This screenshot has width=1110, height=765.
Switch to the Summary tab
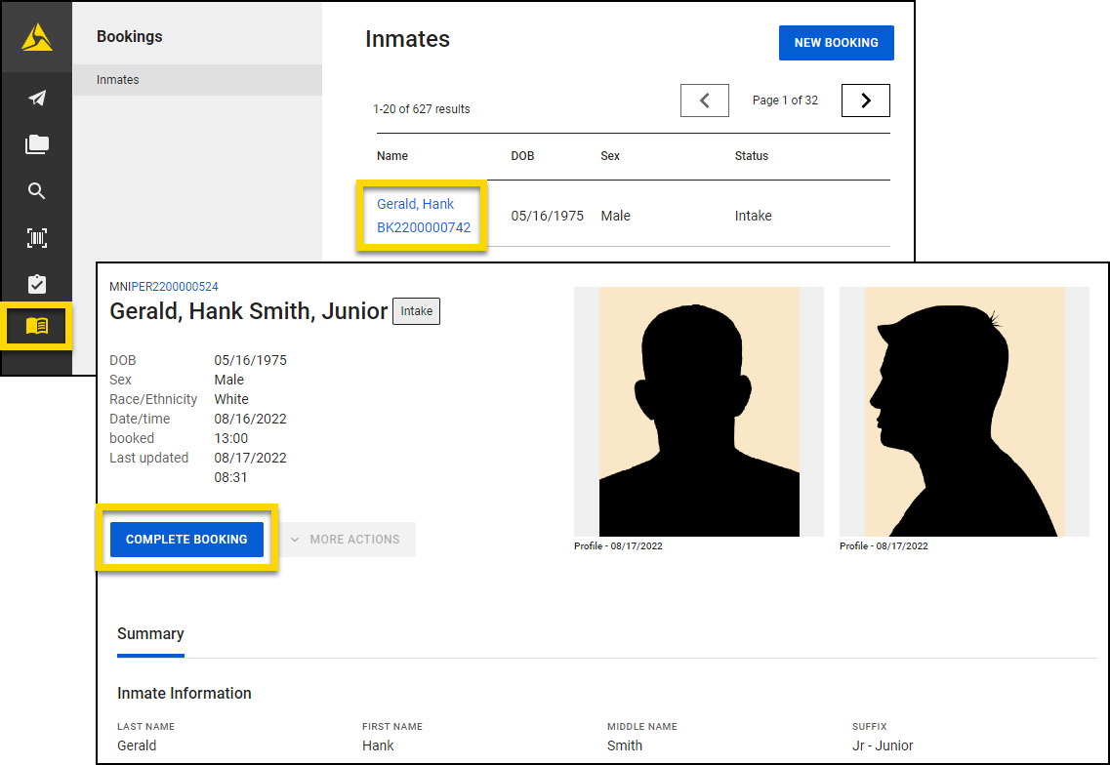tap(150, 634)
